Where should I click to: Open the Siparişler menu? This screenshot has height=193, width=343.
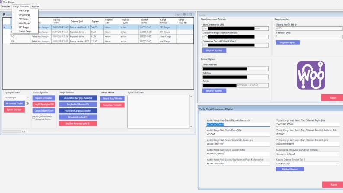click(x=6, y=6)
